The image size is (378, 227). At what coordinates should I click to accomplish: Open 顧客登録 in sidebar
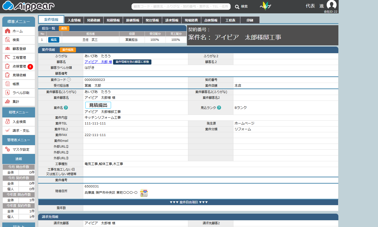[x=19, y=49]
